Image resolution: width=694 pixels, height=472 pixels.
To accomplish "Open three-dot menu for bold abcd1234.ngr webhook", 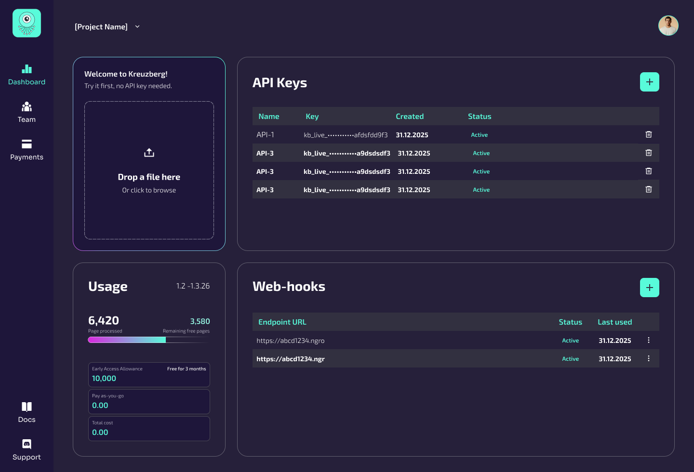I will (x=649, y=358).
